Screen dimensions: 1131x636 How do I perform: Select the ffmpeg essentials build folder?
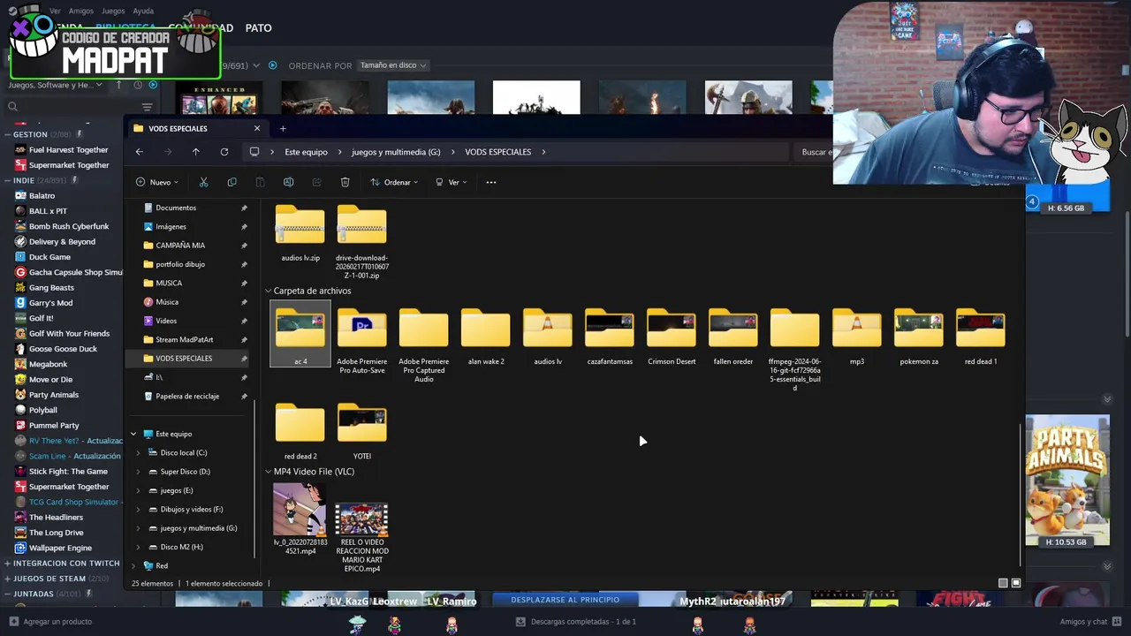pos(795,349)
